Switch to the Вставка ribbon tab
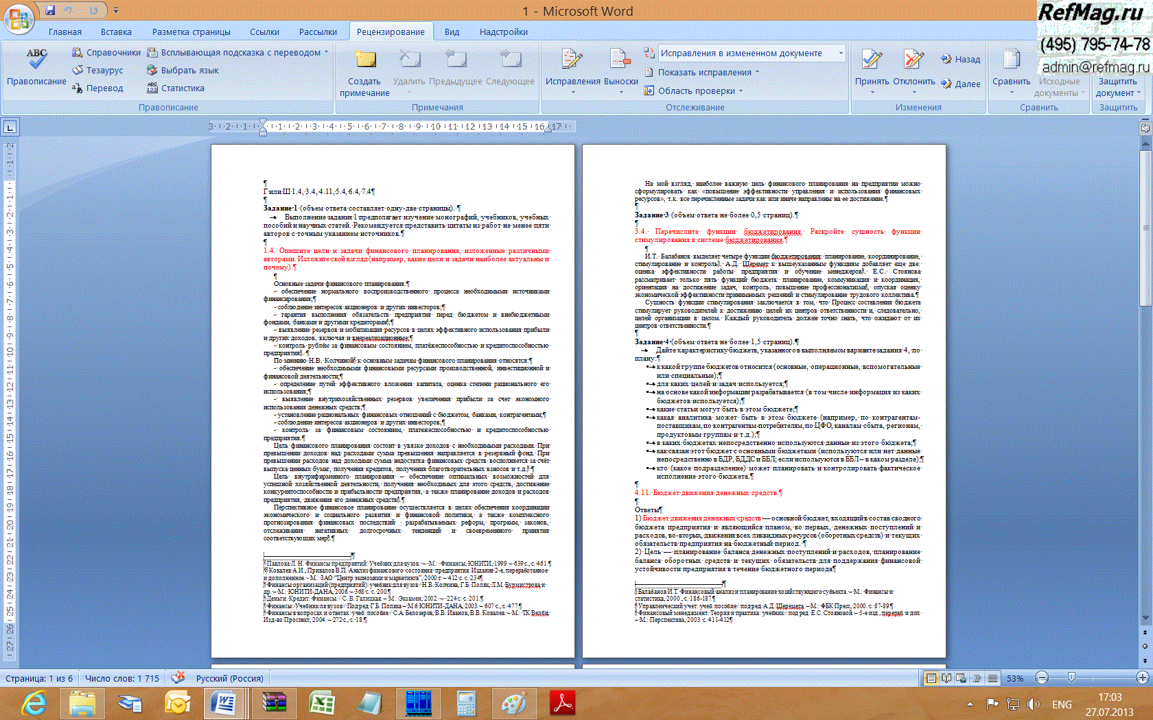Image resolution: width=1153 pixels, height=720 pixels. pos(116,32)
